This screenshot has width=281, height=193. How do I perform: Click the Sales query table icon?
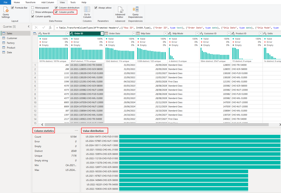pyautogui.click(x=4, y=33)
